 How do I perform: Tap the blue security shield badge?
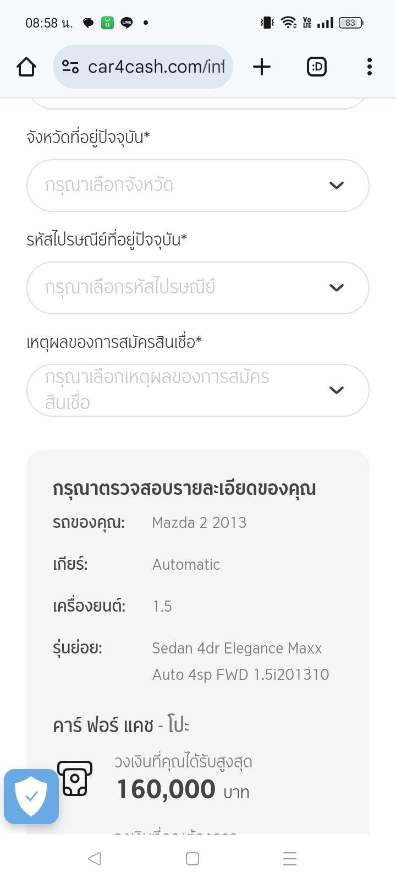31,796
